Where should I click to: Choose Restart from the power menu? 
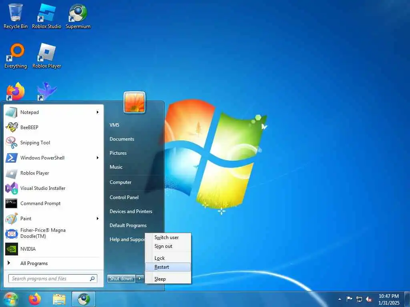pos(168,267)
